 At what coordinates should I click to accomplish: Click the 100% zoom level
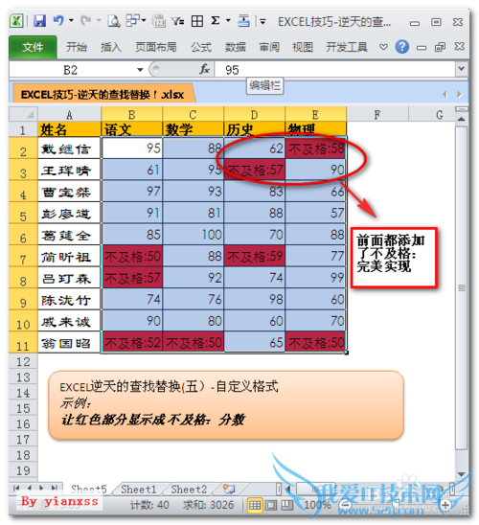317,505
